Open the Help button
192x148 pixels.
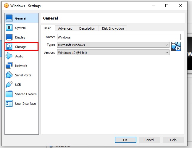[x=173, y=140]
